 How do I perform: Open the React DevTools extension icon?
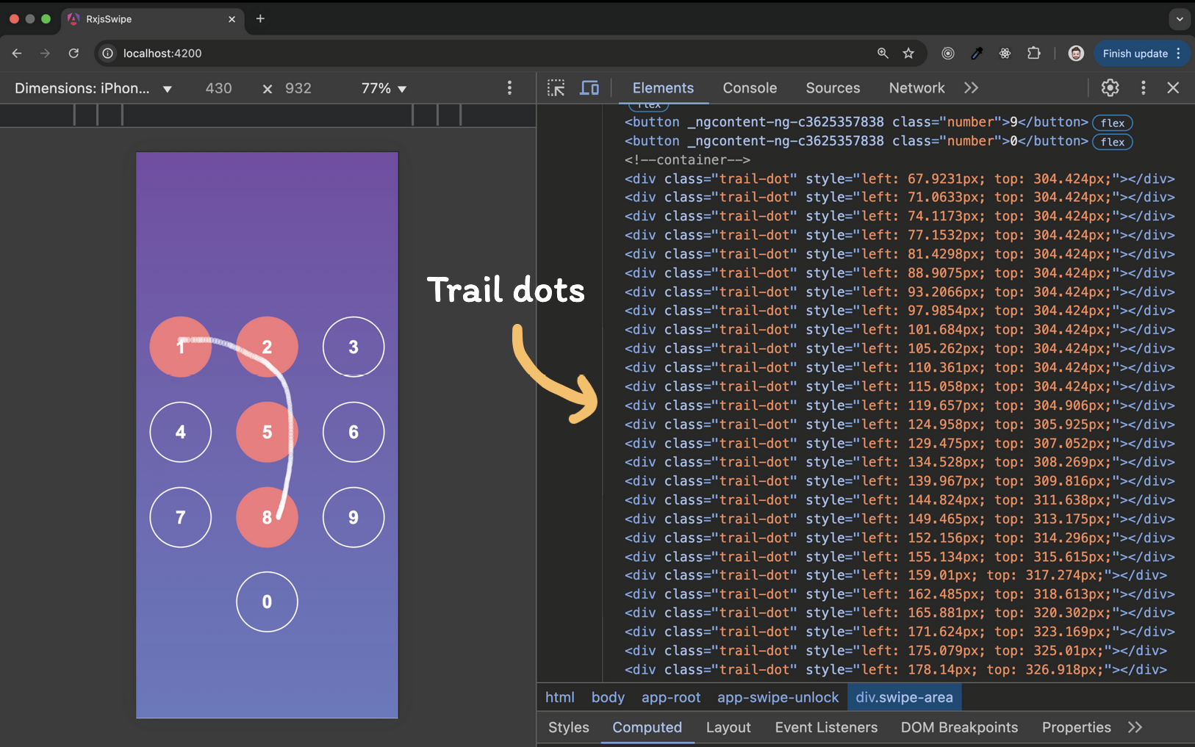[1005, 53]
